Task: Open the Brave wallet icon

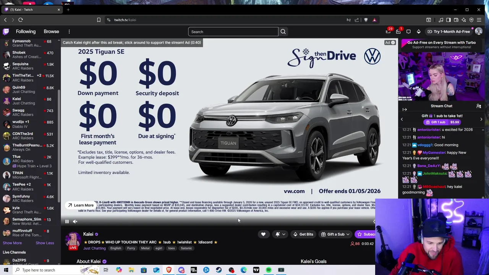Action: [456, 20]
